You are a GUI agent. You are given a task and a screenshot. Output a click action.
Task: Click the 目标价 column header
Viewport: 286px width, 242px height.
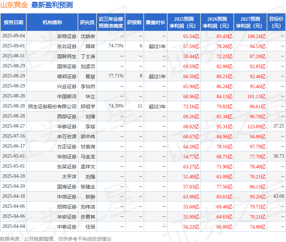click(x=276, y=22)
